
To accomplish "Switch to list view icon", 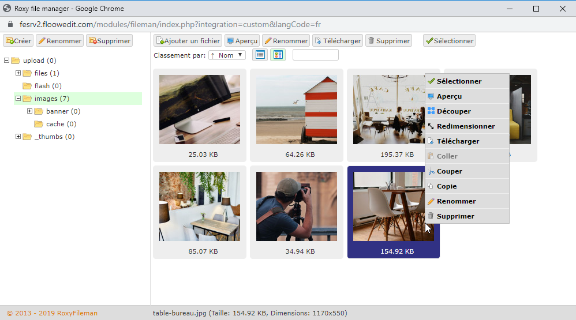I will click(x=260, y=55).
